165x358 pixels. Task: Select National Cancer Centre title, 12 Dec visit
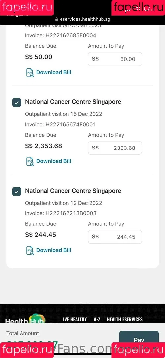73,191
